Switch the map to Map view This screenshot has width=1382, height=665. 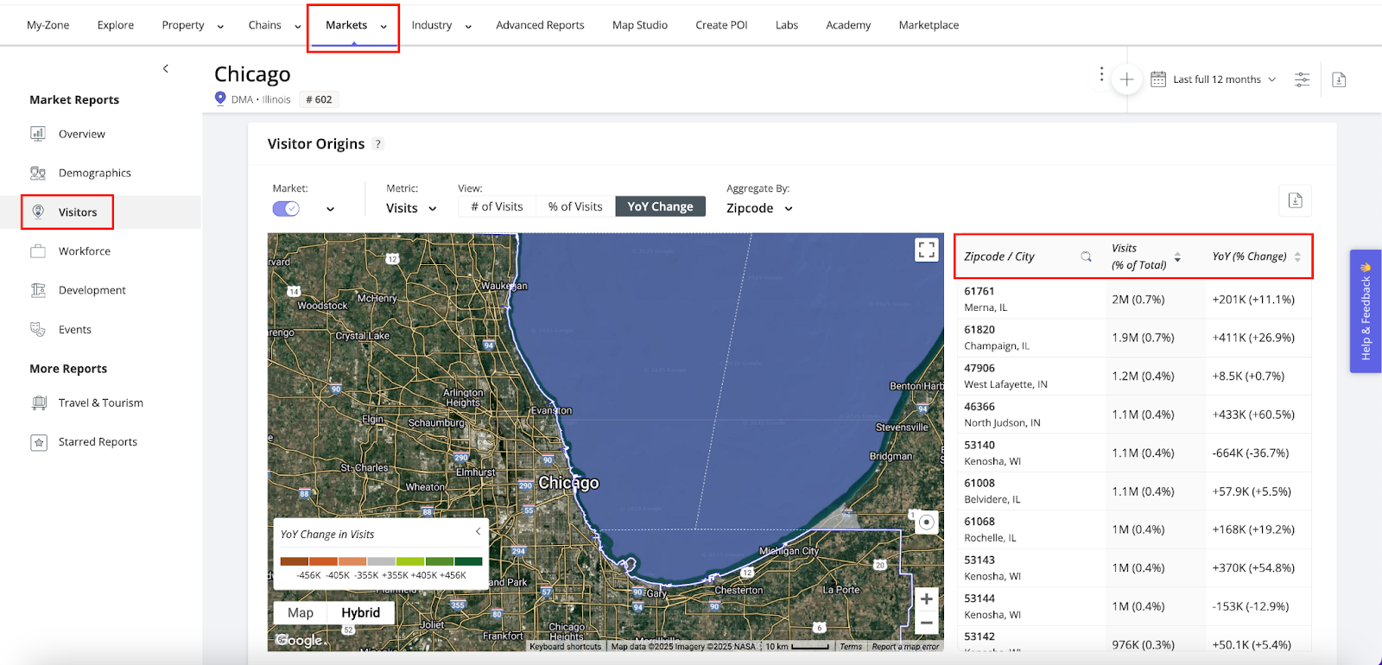click(x=301, y=612)
